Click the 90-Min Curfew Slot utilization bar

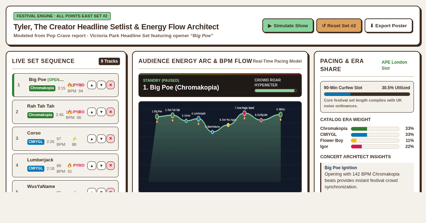coord(367,94)
